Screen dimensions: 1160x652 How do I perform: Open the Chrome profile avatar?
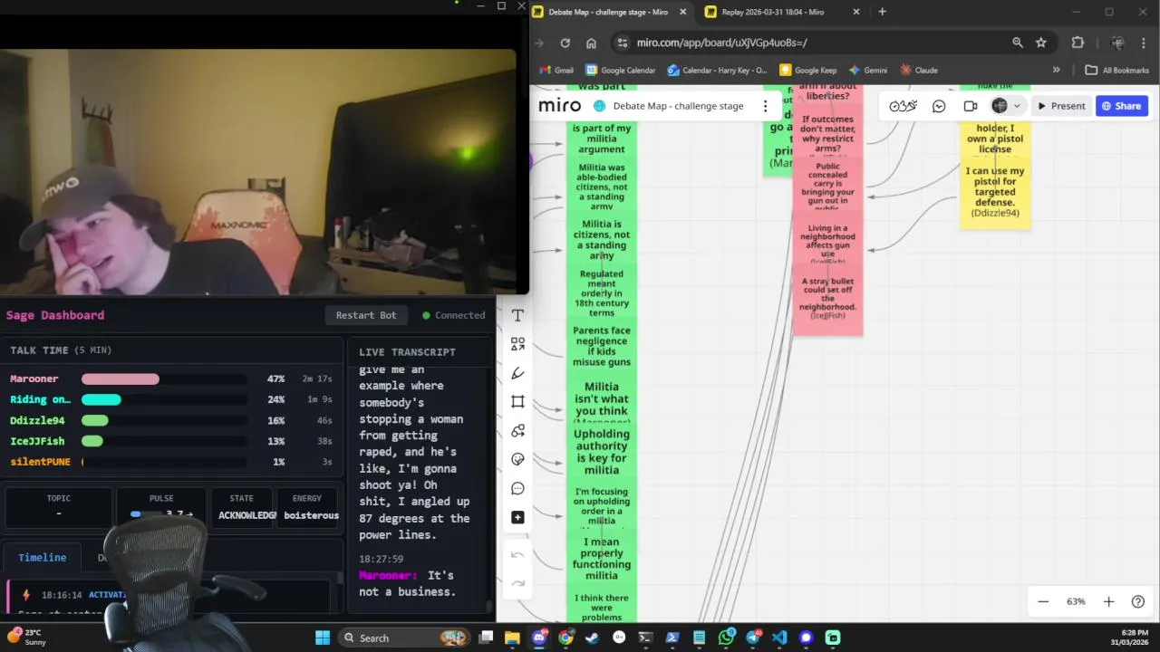(x=1118, y=43)
